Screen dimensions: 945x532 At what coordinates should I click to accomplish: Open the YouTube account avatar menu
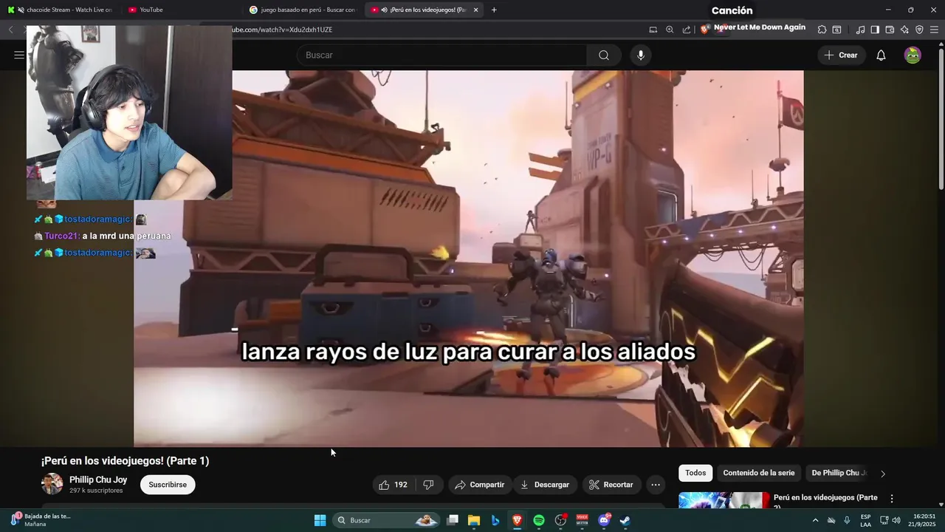(913, 55)
